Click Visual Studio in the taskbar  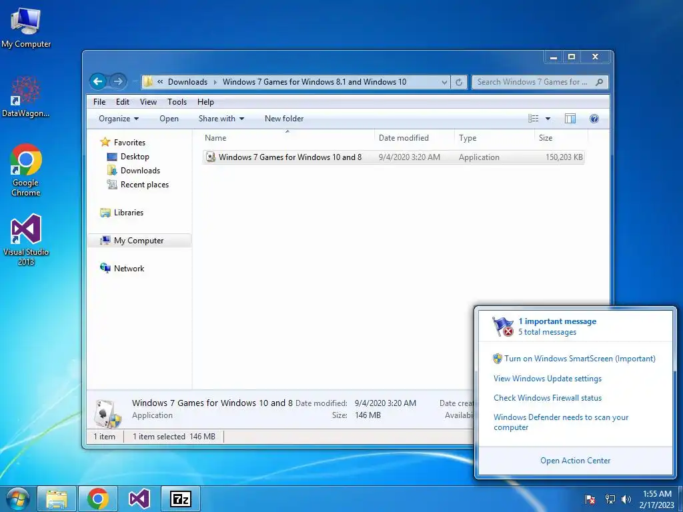pos(139,499)
